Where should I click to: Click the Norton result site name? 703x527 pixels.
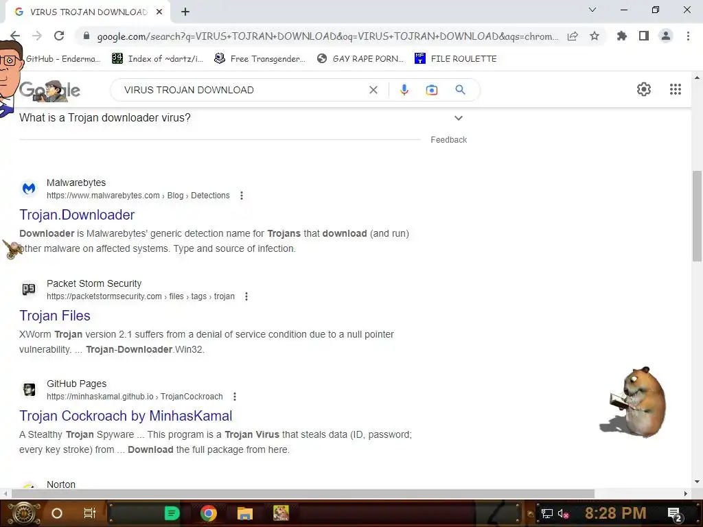[x=61, y=484]
